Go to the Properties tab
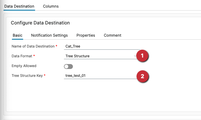 click(x=86, y=35)
